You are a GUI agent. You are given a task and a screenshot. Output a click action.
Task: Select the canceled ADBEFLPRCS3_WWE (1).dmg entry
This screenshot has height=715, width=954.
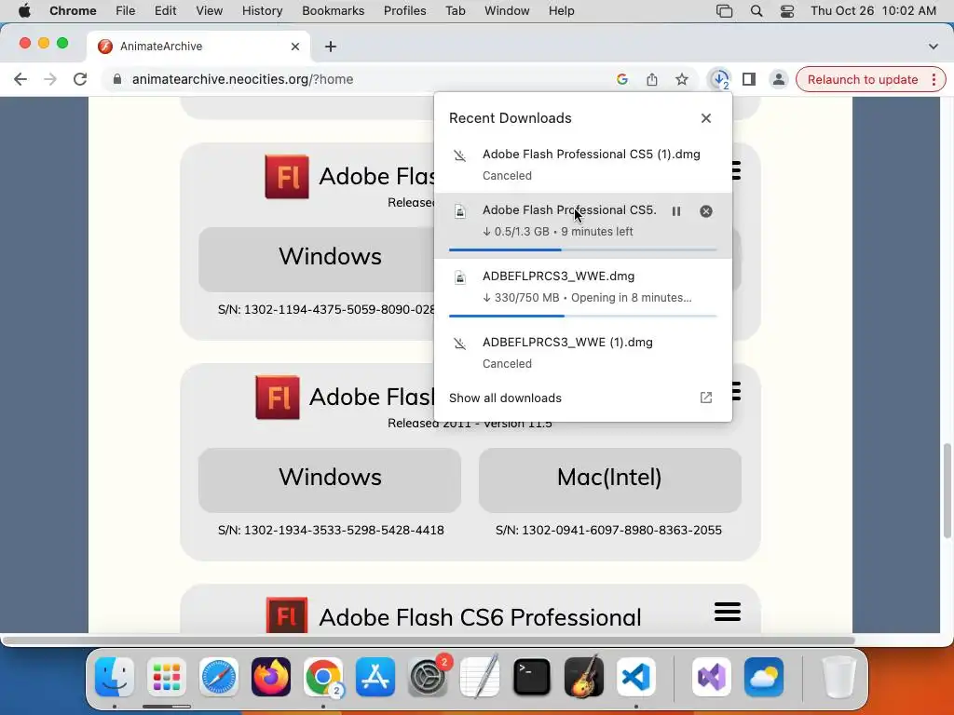click(583, 353)
